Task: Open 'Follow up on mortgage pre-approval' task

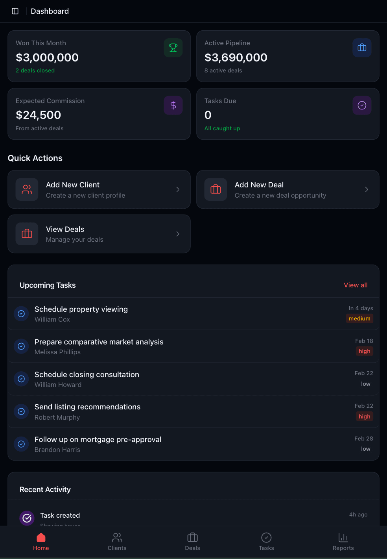Action: click(98, 439)
